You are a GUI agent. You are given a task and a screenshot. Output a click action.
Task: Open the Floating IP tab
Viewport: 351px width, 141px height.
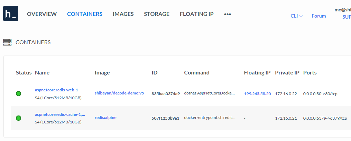(x=197, y=14)
